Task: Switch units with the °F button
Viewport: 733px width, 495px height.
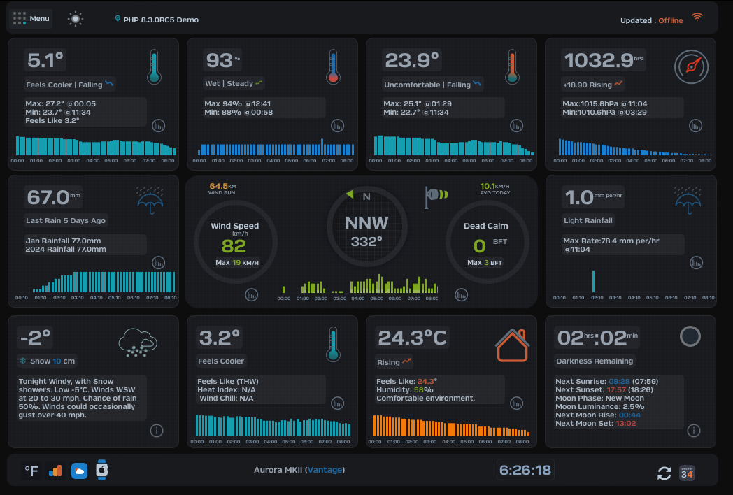Action: [31, 471]
